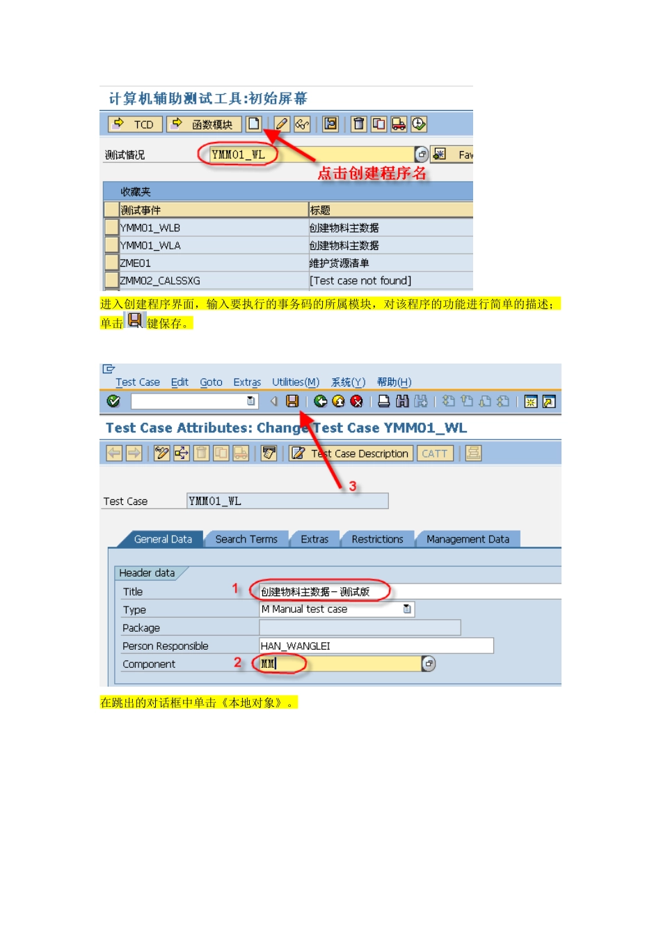The width and height of the screenshot is (661, 936).
Task: Open value help next to 测试情况 field
Action: 422,154
